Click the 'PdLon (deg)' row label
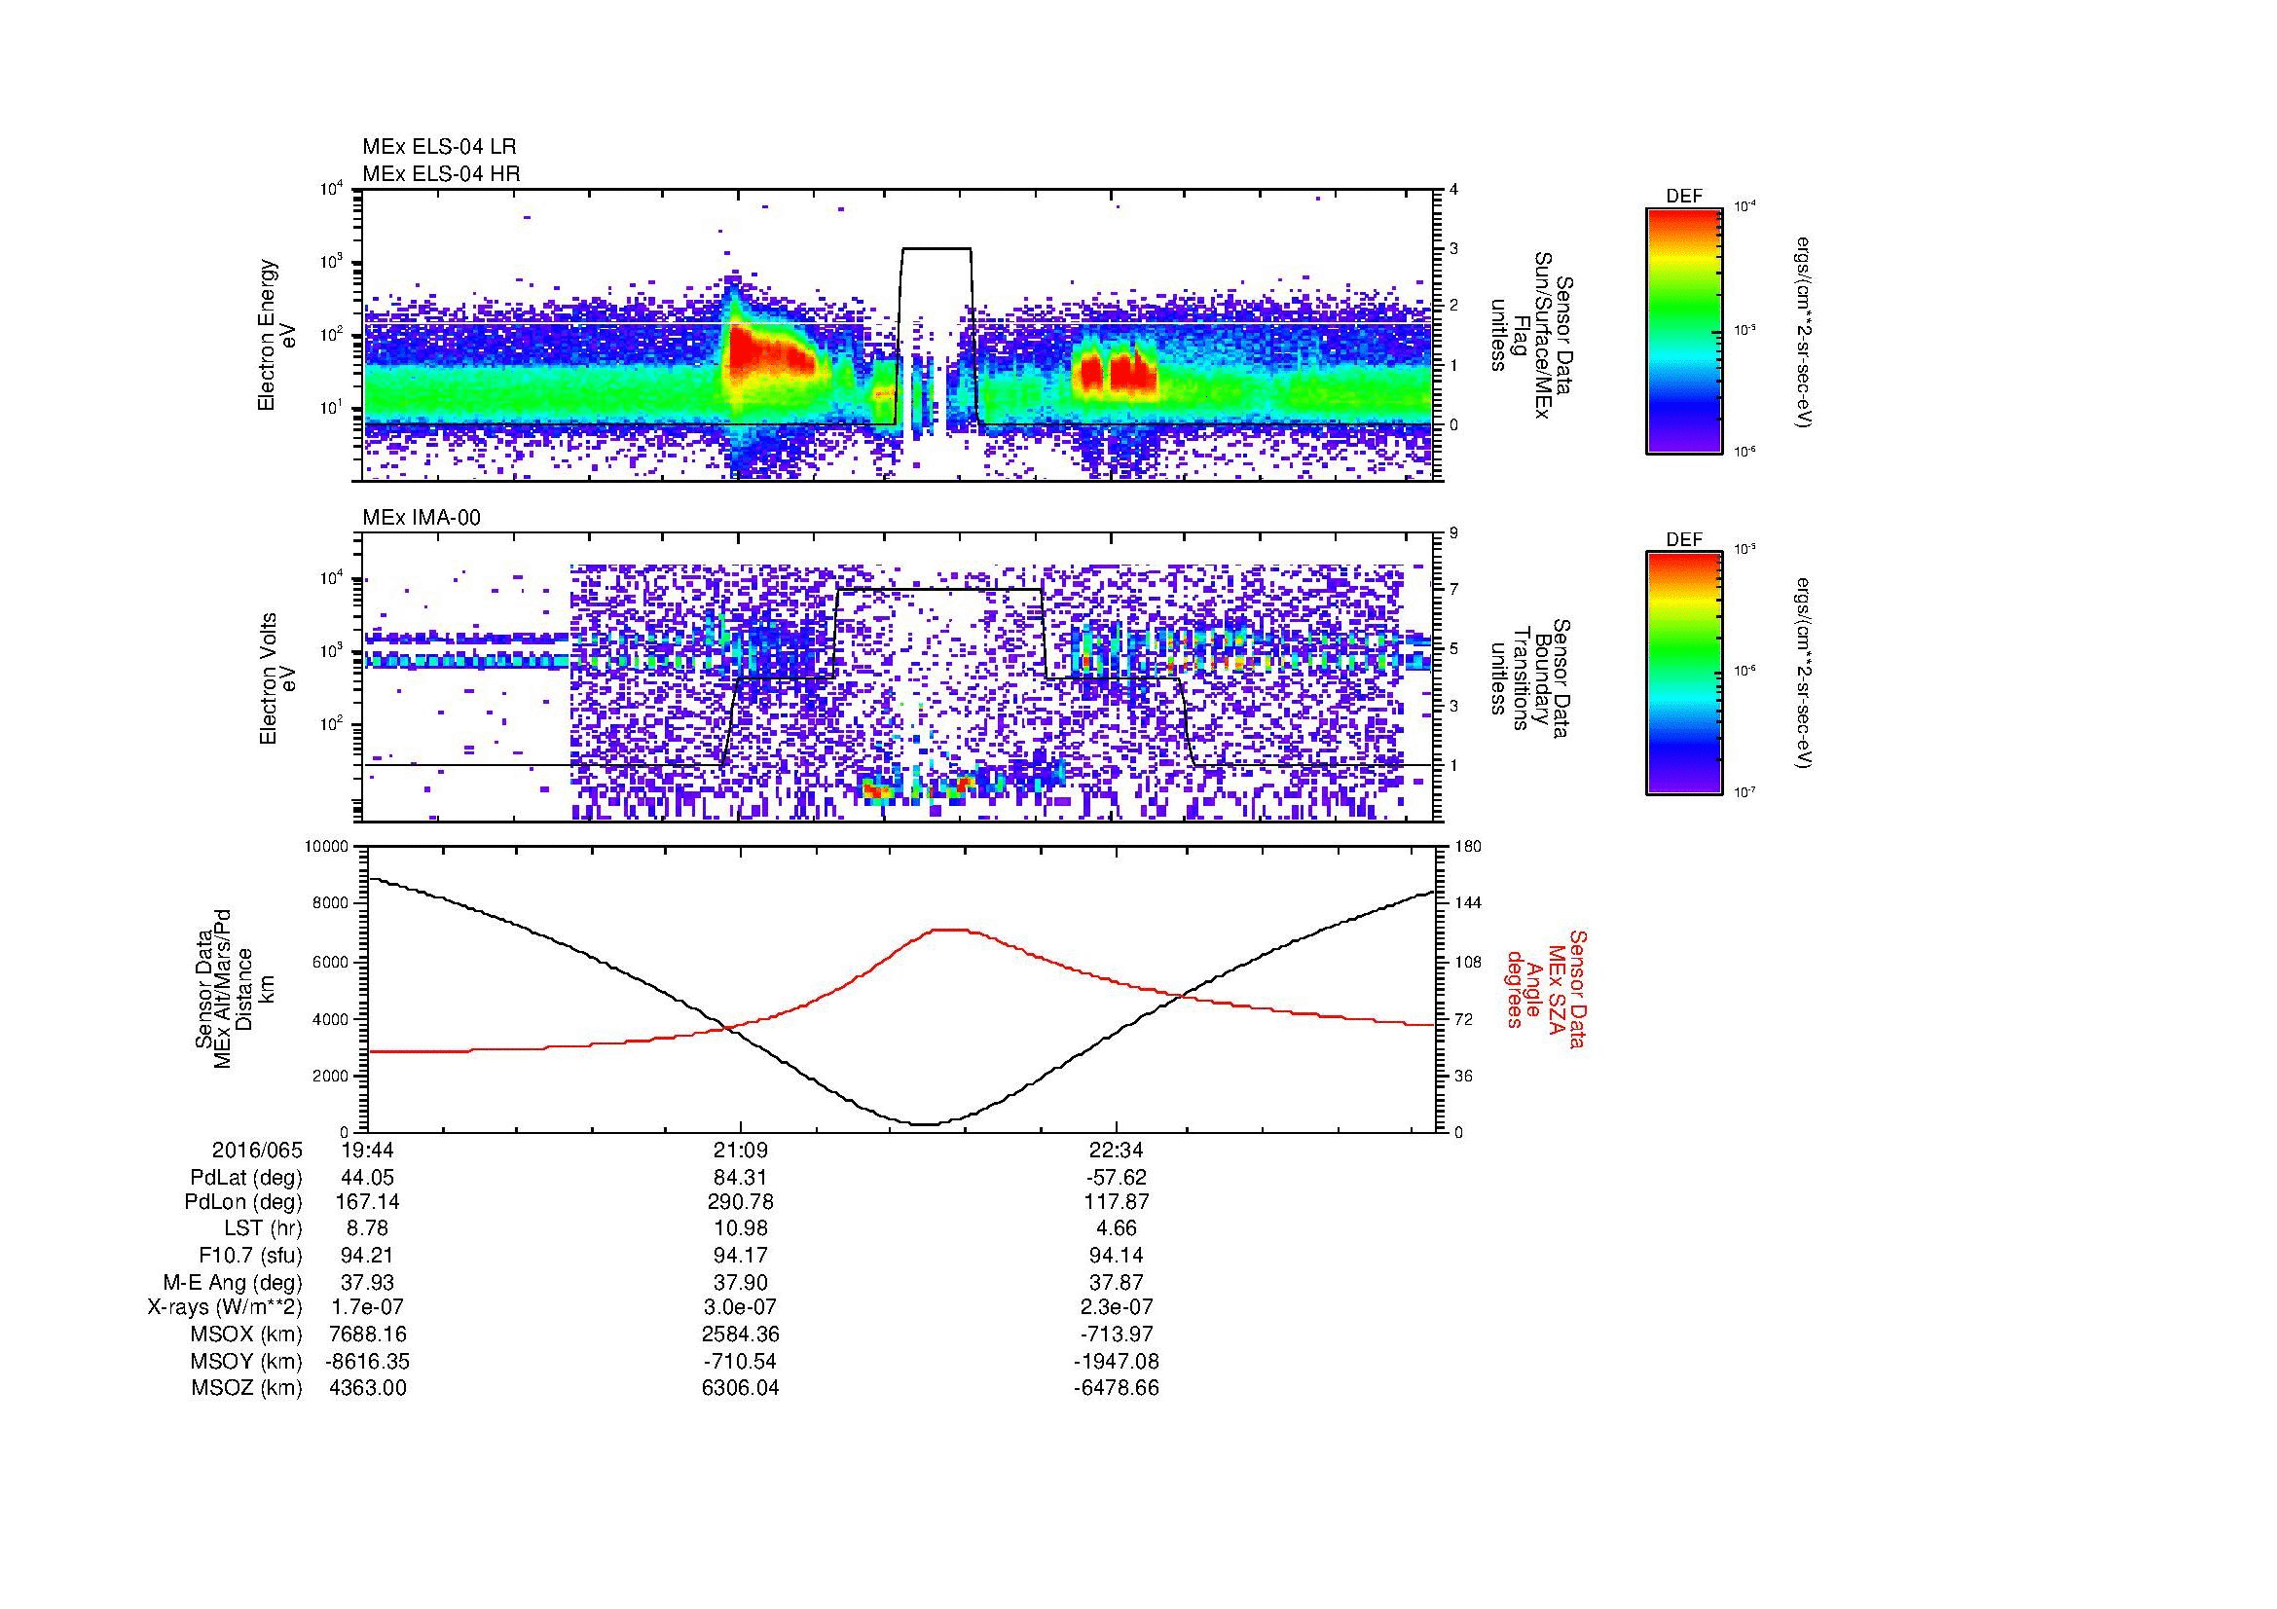The height and width of the screenshot is (1609, 2277). point(245,1202)
